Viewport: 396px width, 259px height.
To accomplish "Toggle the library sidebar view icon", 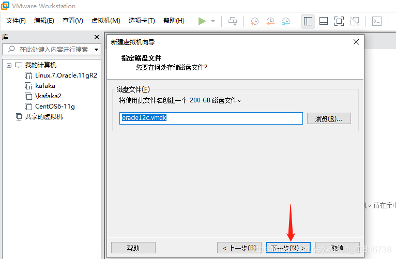I will (308, 21).
